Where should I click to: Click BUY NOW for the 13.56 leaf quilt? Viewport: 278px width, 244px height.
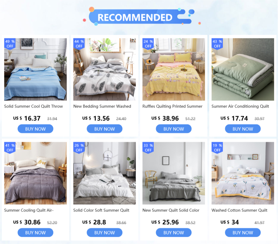105,129
